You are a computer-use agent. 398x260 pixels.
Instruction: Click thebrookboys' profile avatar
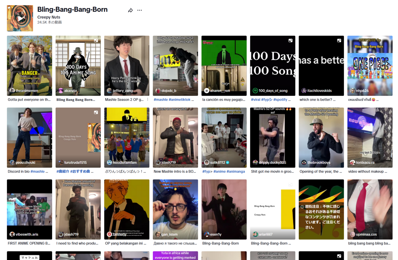(304, 163)
